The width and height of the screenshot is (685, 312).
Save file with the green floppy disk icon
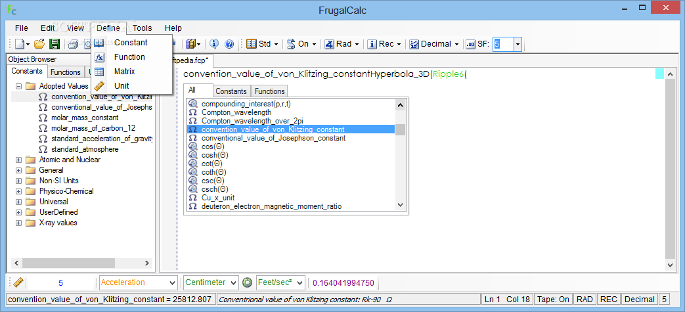pyautogui.click(x=54, y=44)
